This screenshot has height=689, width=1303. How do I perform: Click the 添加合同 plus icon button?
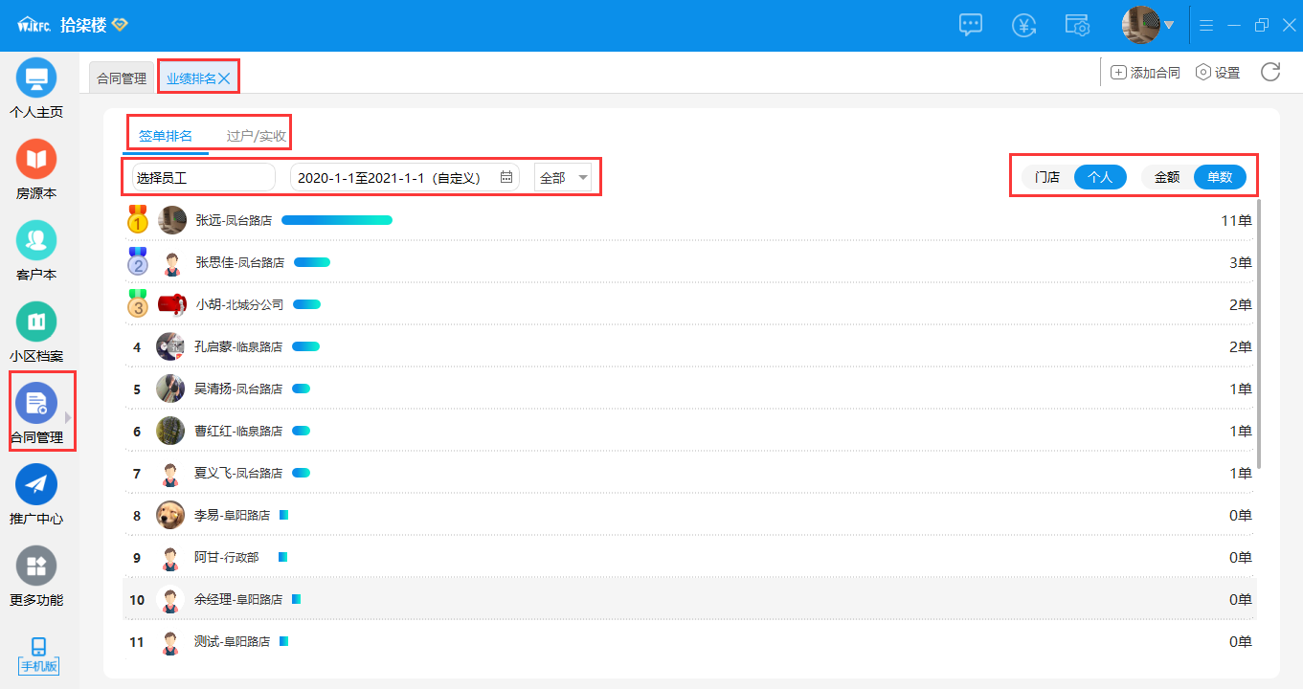click(1145, 73)
